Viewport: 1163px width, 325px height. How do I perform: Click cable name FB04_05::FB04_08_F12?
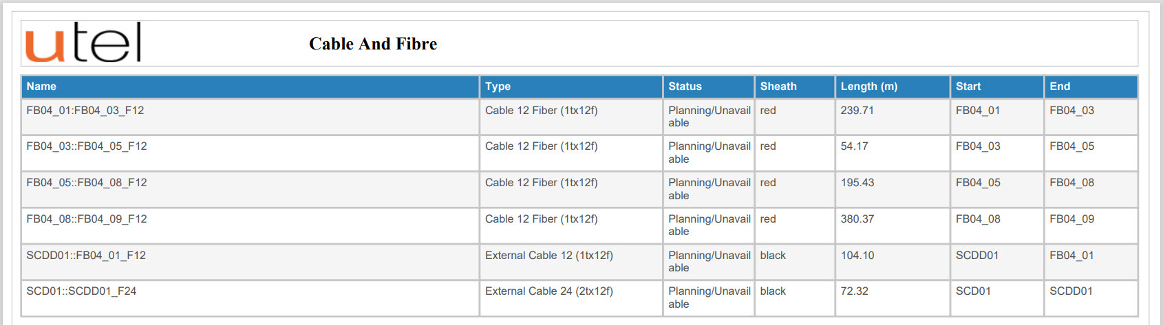87,183
